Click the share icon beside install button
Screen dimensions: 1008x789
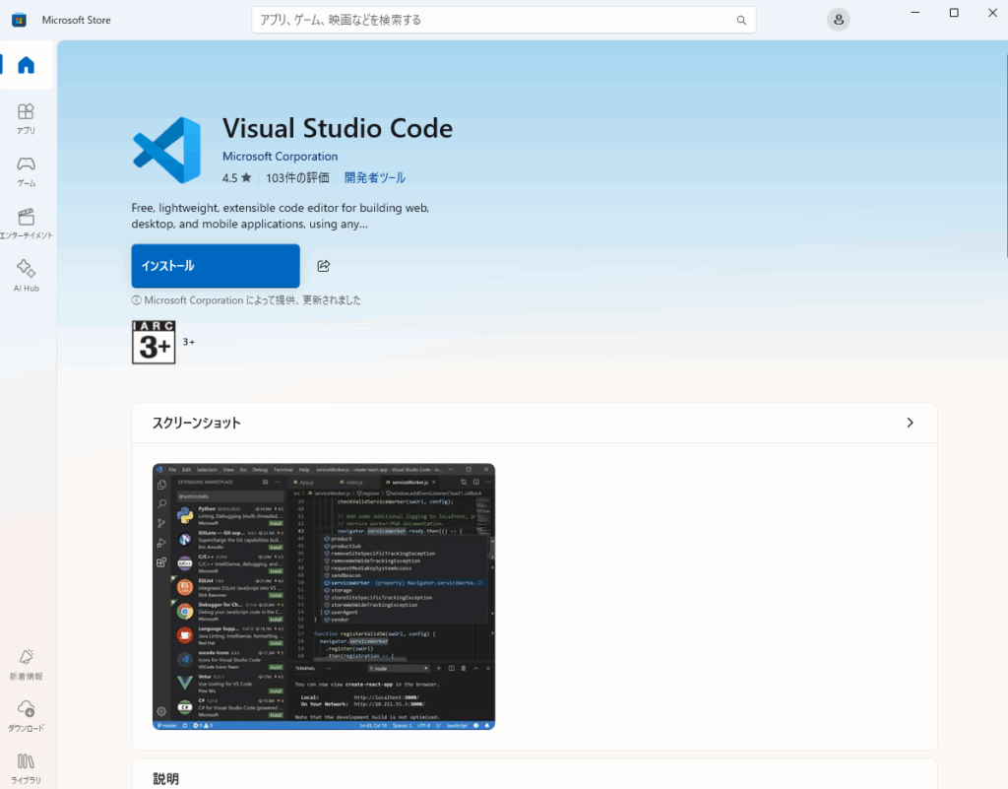(323, 266)
